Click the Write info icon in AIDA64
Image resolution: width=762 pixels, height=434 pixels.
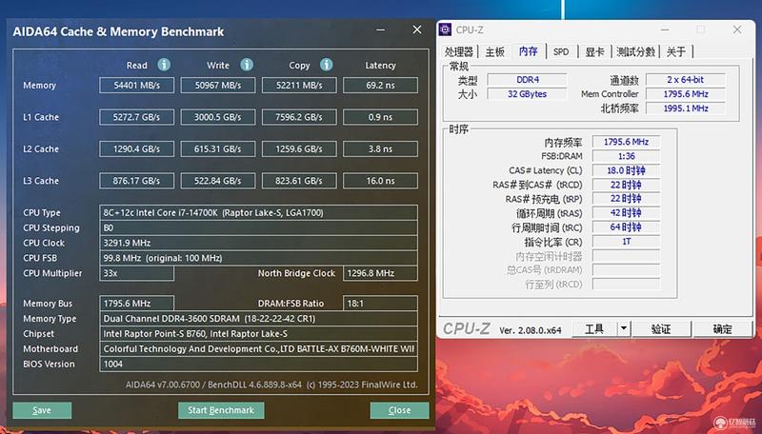(247, 65)
